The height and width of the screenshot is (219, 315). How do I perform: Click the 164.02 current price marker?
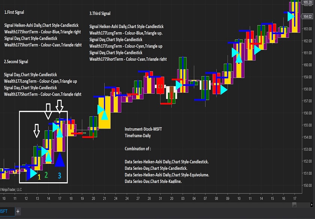(x=308, y=16)
